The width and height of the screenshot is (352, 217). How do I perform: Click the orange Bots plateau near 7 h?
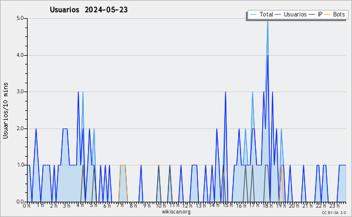pos(123,165)
